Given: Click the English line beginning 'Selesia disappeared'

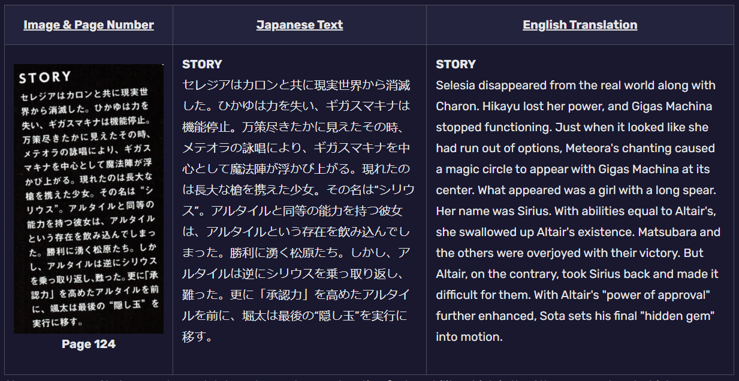Looking at the screenshot, I should point(575,85).
